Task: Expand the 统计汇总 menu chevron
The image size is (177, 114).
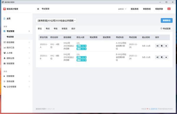Action: [x=29, y=48]
